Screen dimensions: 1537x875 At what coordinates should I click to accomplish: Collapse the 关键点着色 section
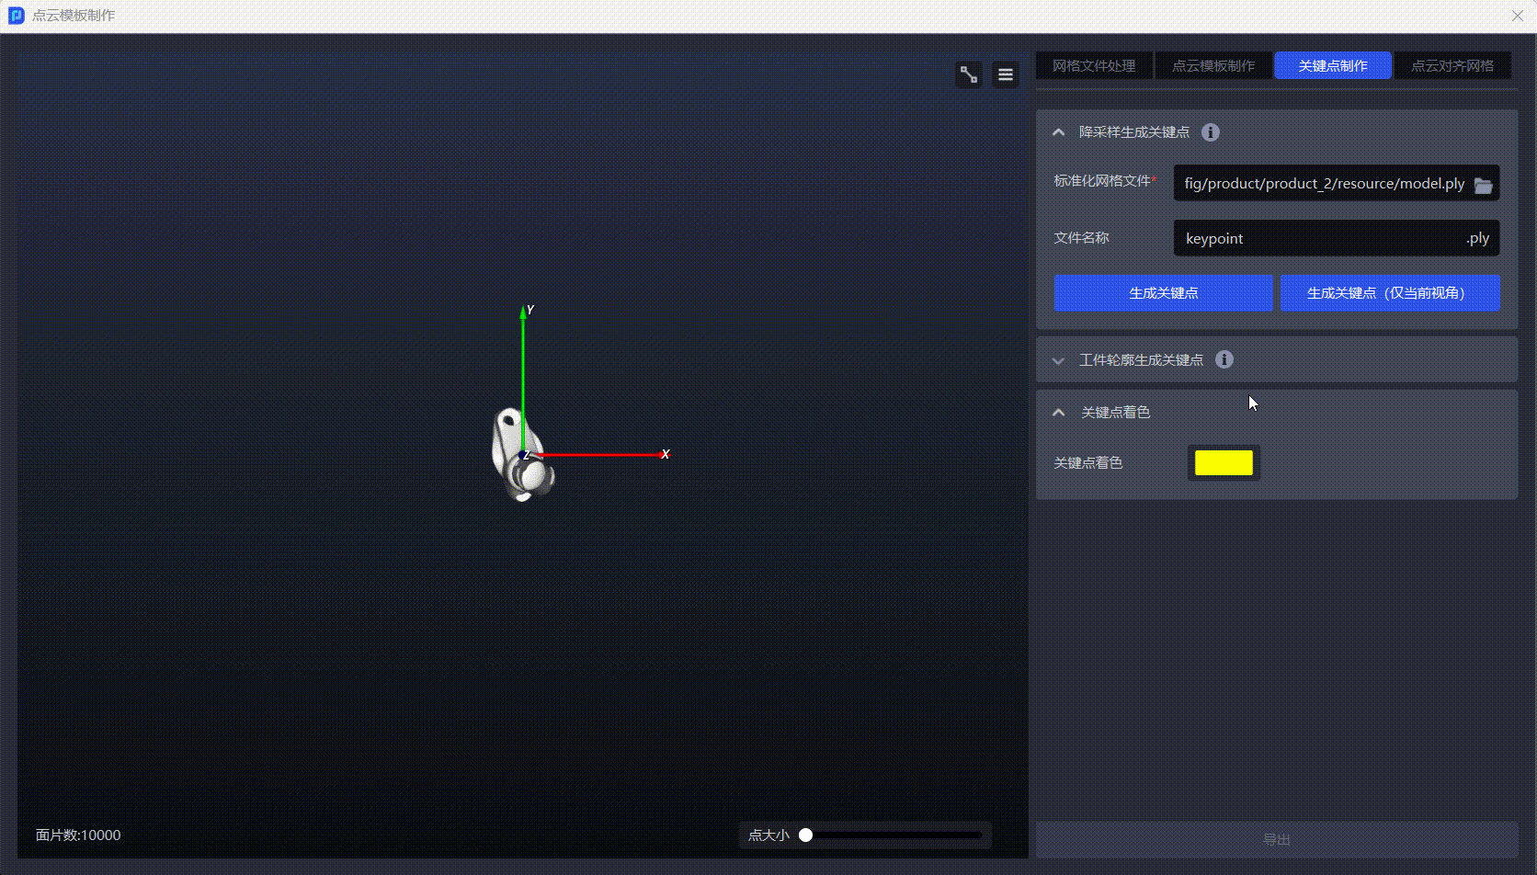click(x=1059, y=413)
